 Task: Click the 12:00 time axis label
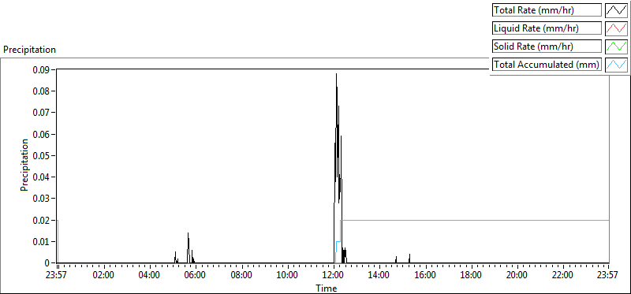click(334, 276)
